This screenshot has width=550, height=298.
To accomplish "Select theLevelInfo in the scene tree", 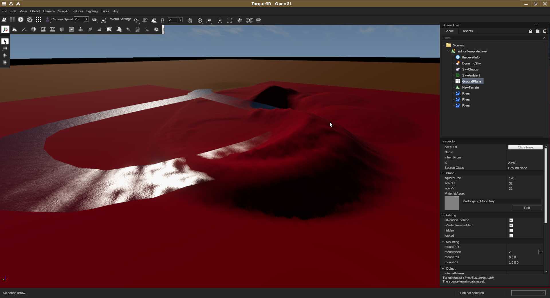I will pos(471,57).
